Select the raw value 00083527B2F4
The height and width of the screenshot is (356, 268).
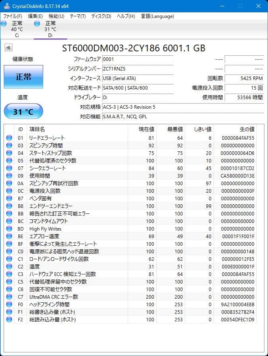238,312
